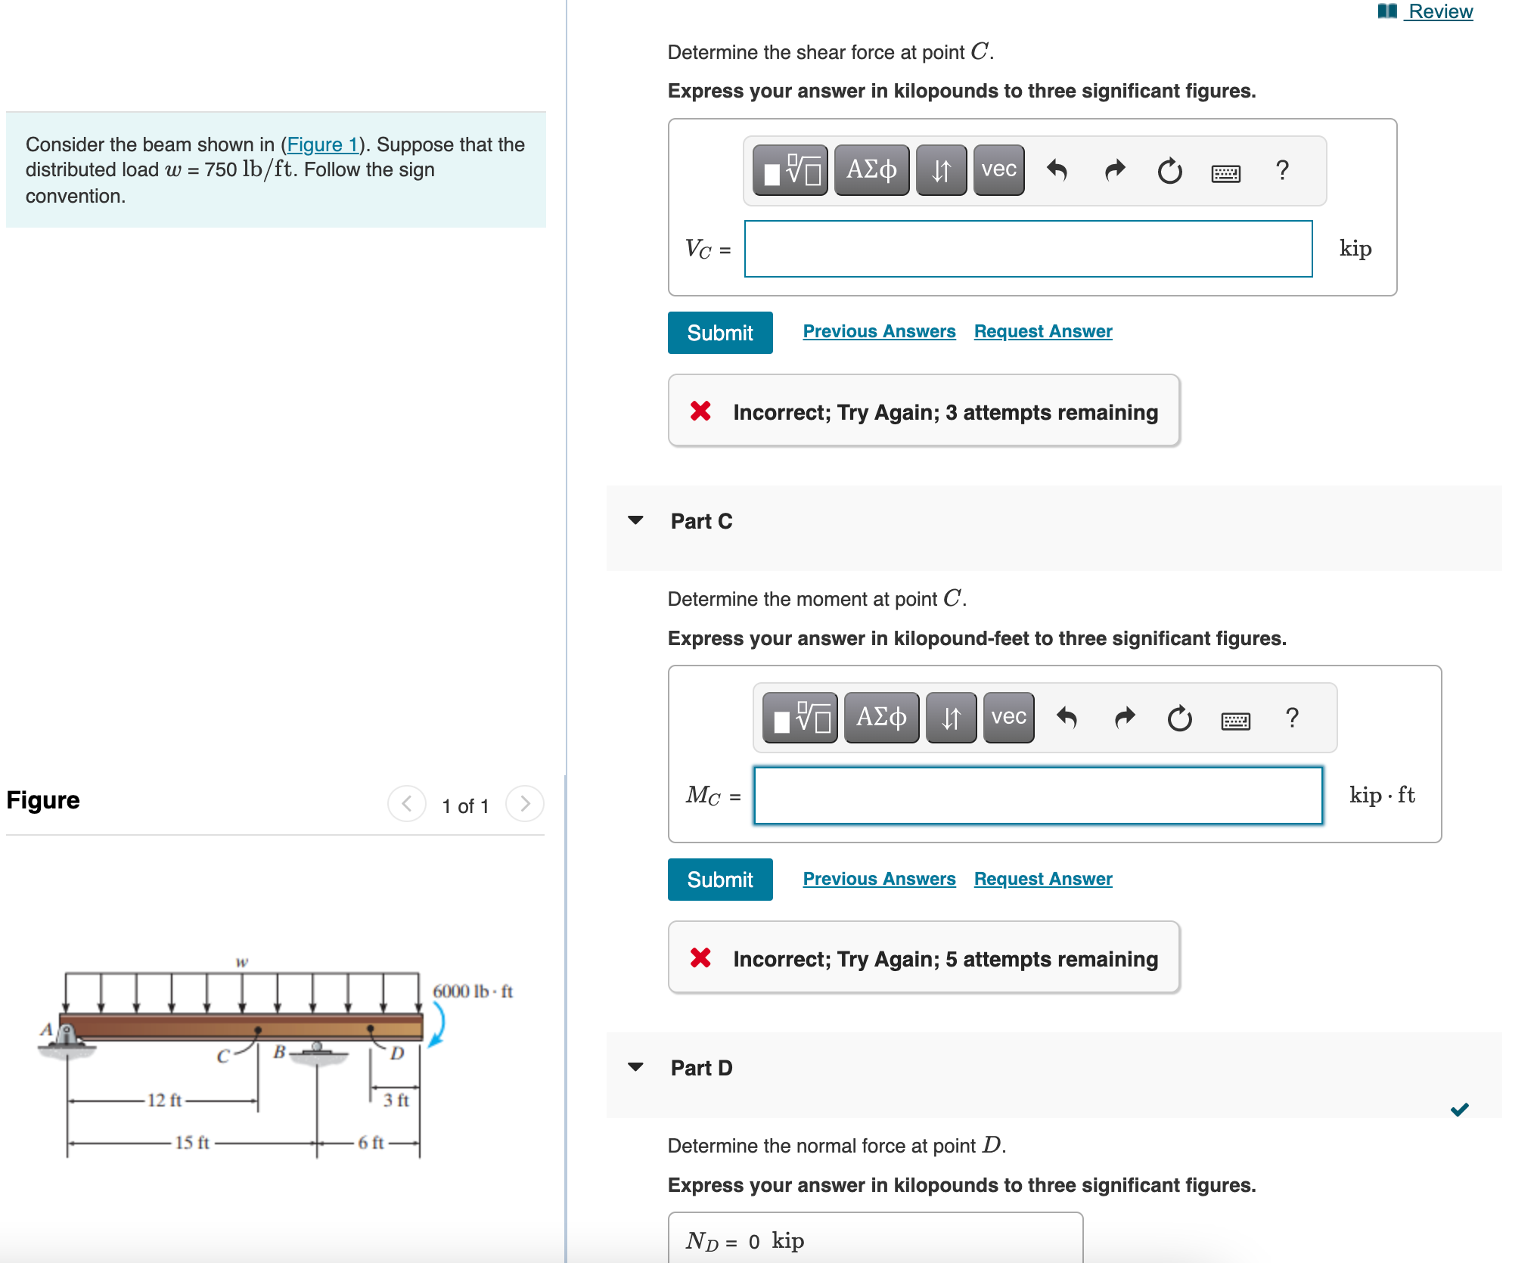Open the Figure 1 link
The image size is (1537, 1263).
[322, 144]
